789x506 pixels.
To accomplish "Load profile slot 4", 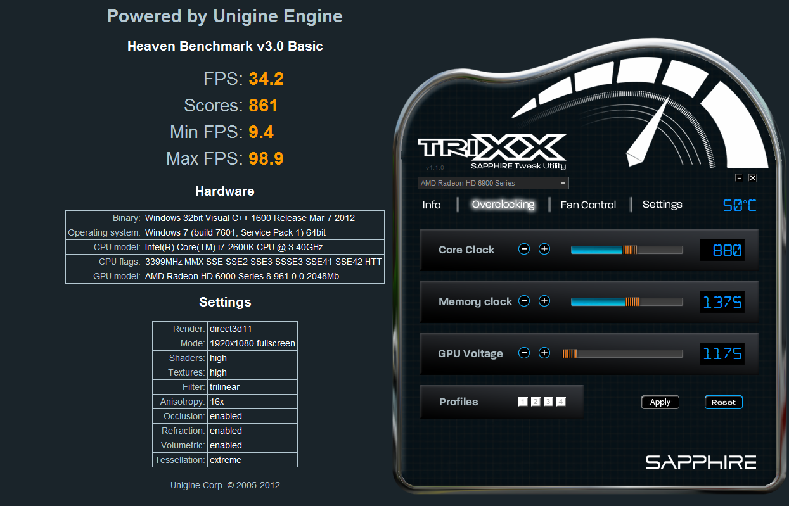I will point(561,402).
